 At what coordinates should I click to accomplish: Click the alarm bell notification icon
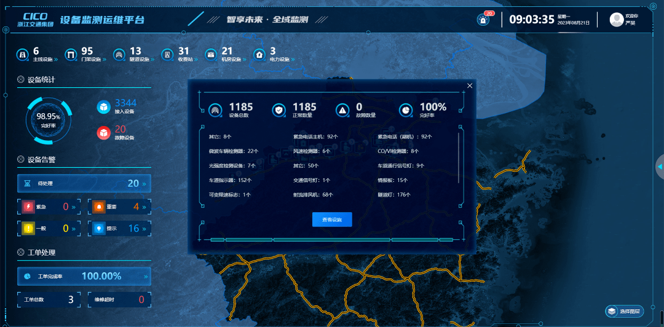coord(483,20)
